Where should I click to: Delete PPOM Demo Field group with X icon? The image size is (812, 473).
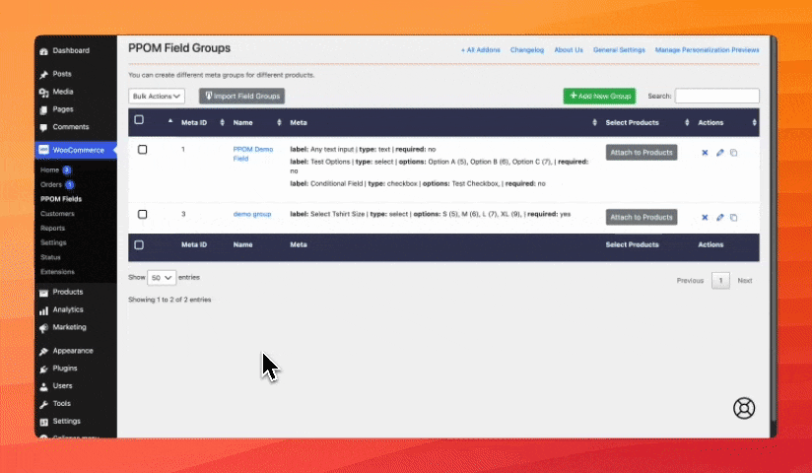point(705,153)
